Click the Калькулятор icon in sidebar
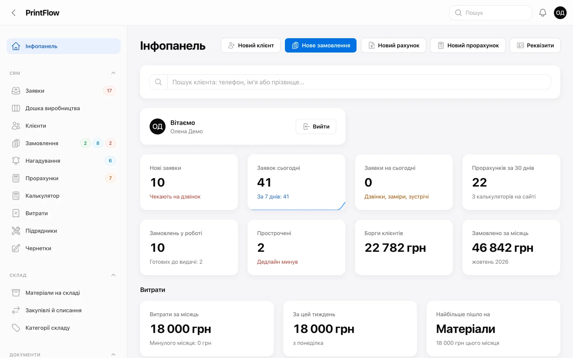This screenshot has height=358, width=573. [16, 196]
